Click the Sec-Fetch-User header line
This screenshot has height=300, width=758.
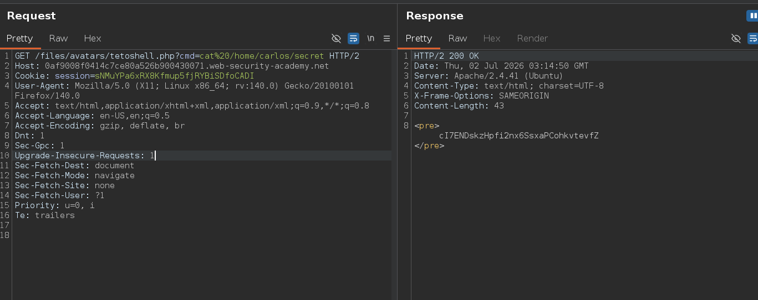(x=60, y=195)
